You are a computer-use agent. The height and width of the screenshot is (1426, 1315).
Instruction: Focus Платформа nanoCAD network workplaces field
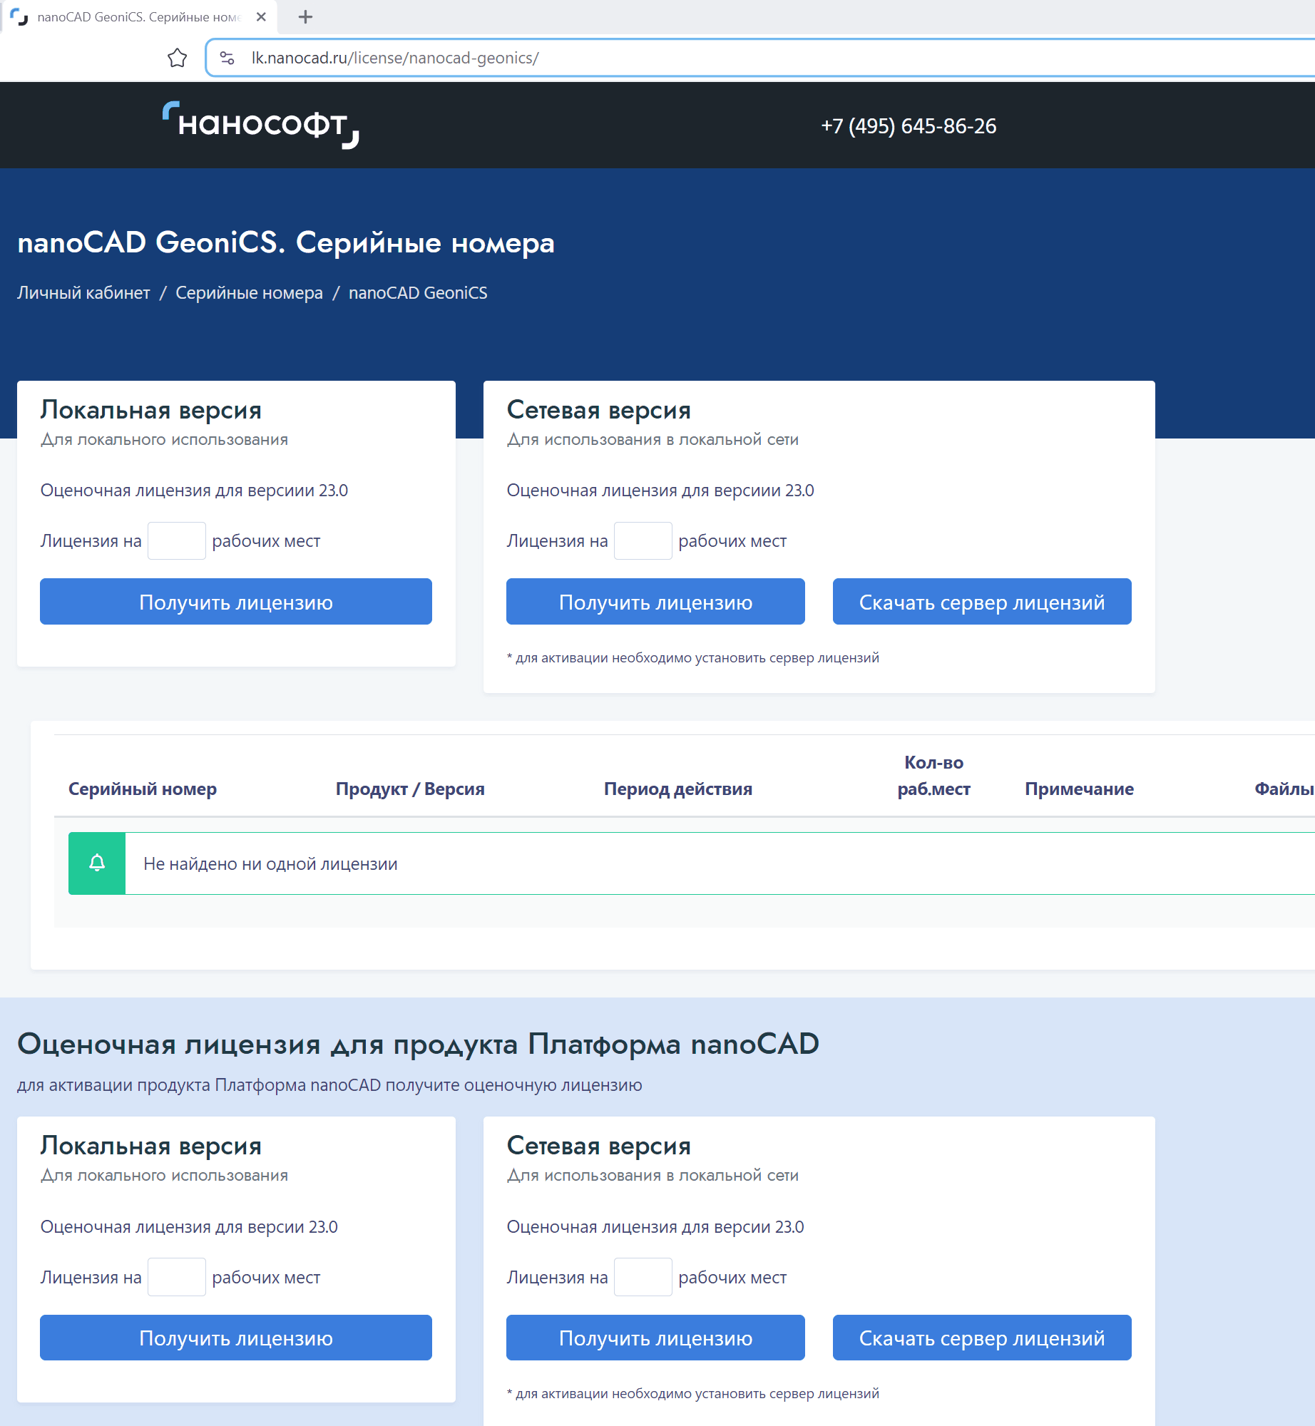click(643, 1276)
